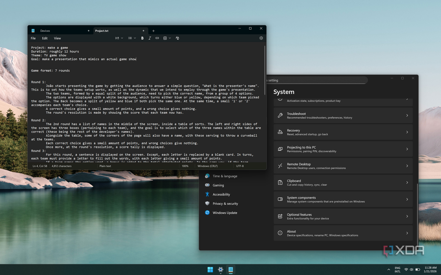Open Notepad settings via the gear icon

[x=261, y=38]
